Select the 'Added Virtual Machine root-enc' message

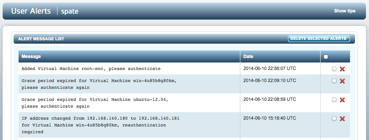[91, 69]
